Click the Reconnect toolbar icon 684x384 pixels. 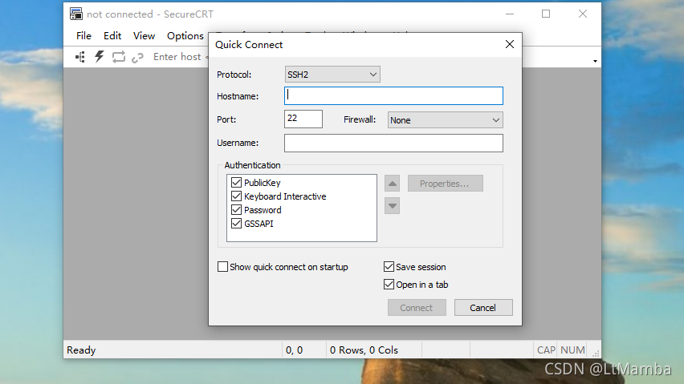118,57
